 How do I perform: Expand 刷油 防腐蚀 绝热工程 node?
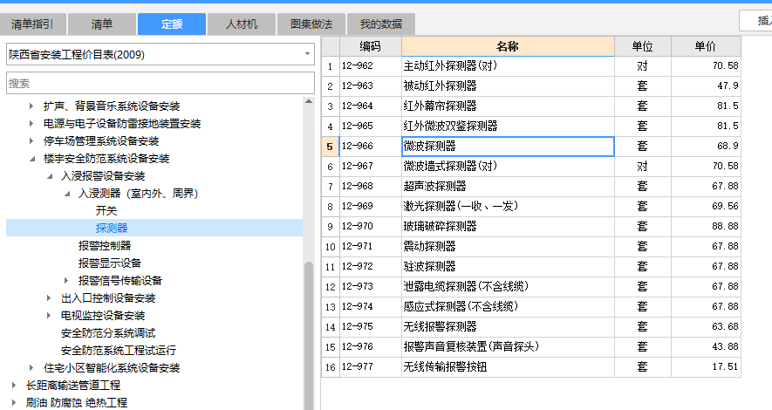pyautogui.click(x=14, y=403)
